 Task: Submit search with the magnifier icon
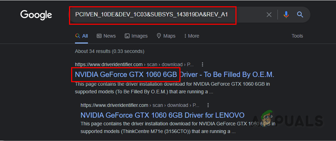pyautogui.click(x=300, y=15)
